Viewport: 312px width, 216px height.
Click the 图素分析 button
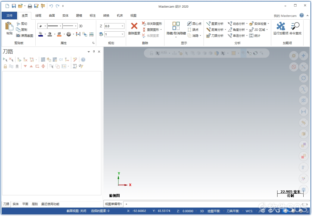point(215,23)
